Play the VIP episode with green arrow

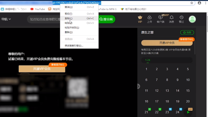coord(188,112)
